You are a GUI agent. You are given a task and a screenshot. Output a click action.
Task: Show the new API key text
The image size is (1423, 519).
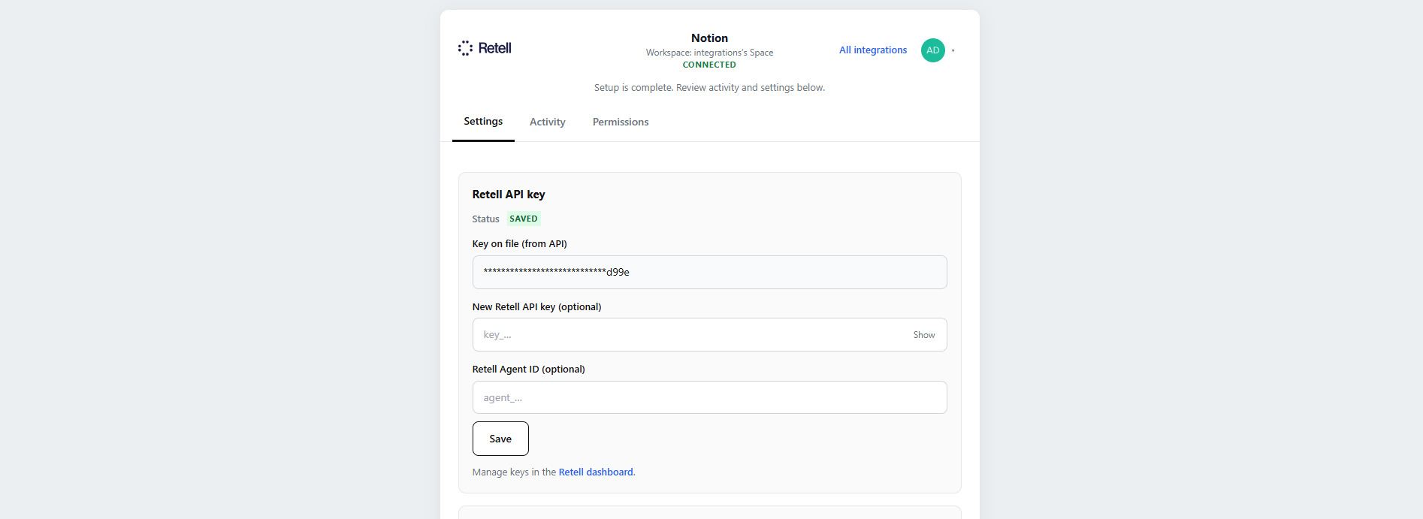pos(924,335)
